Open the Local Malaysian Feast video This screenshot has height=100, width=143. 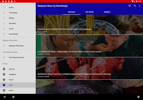coord(89,46)
